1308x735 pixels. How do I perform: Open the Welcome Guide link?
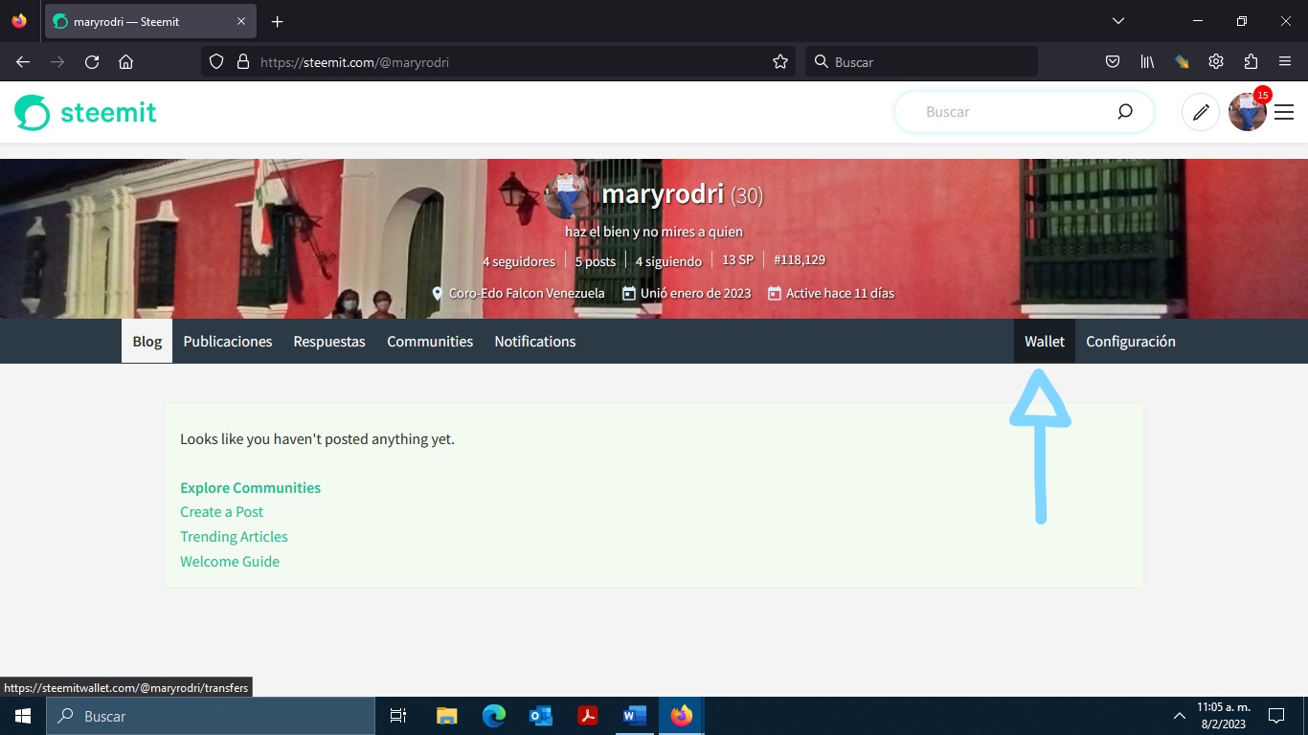pos(230,562)
